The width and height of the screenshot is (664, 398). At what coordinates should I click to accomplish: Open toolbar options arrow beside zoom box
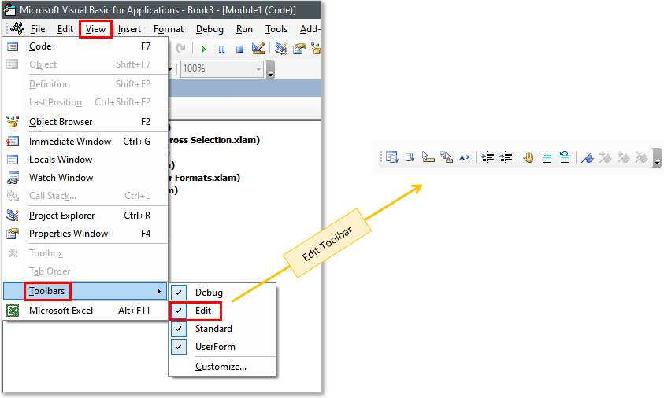[271, 69]
